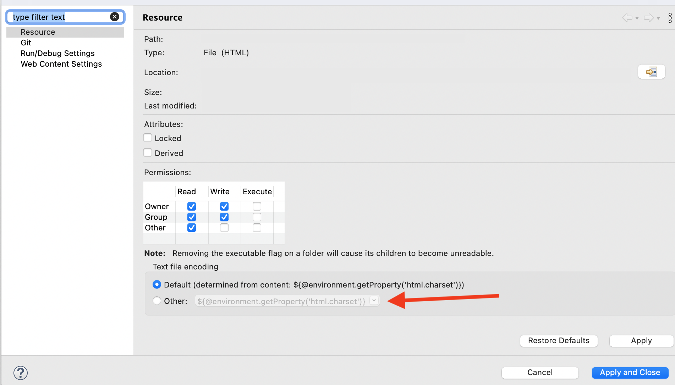Click Restore Defaults button
675x385 pixels.
[x=559, y=341]
